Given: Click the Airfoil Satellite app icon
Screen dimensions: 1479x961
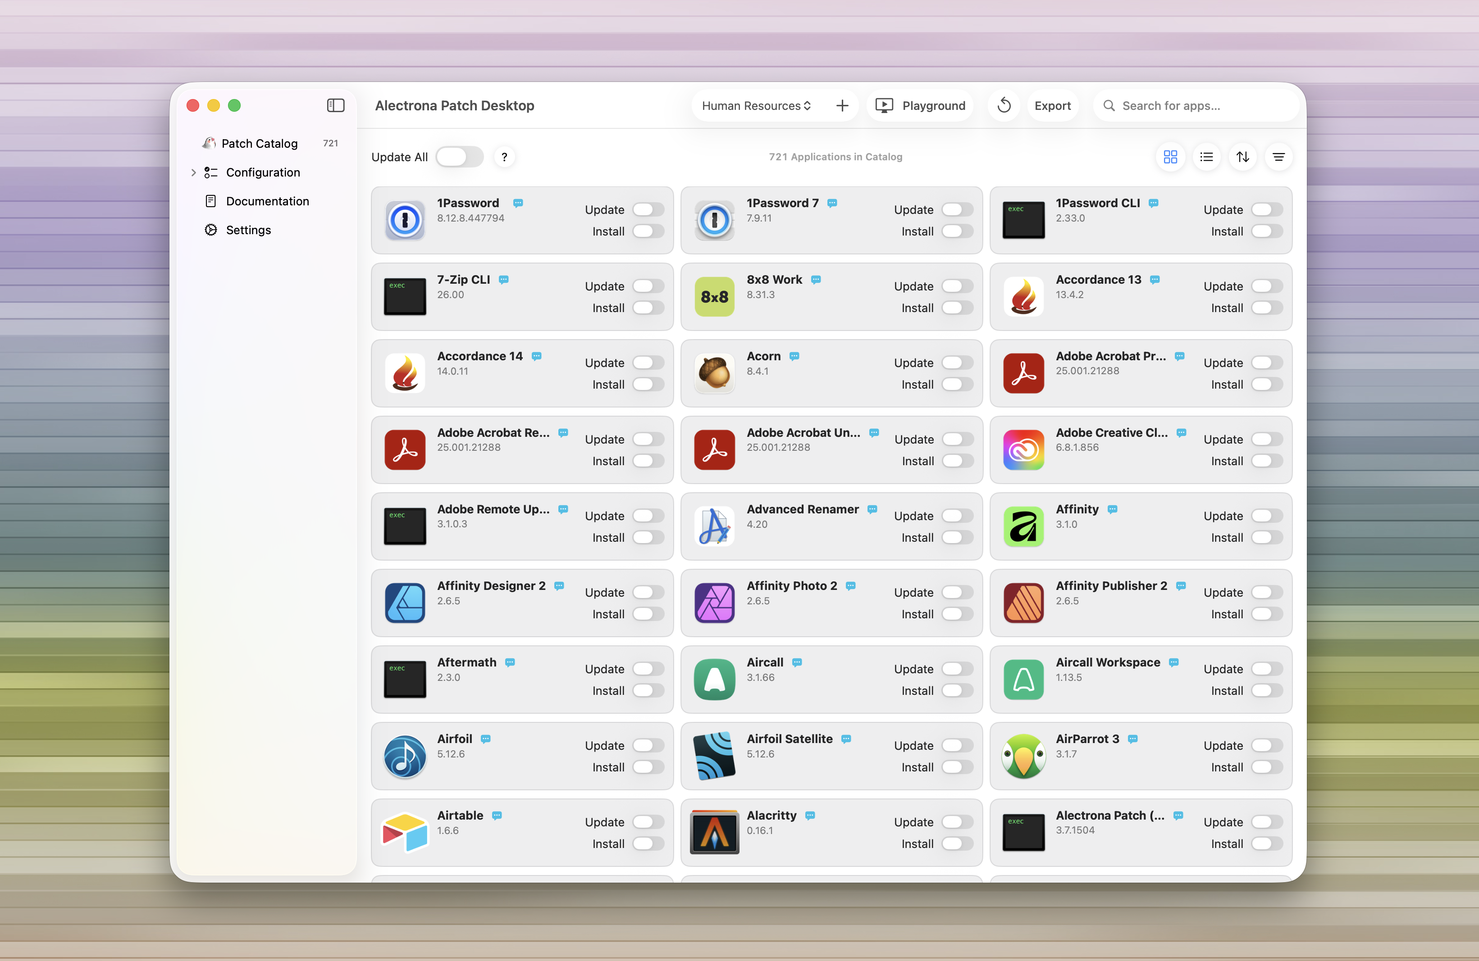Looking at the screenshot, I should [x=714, y=756].
